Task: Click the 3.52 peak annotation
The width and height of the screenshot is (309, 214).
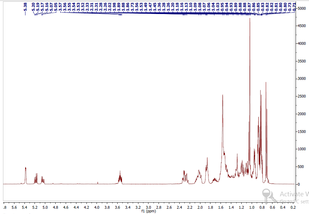Action: pyautogui.click(x=83, y=7)
